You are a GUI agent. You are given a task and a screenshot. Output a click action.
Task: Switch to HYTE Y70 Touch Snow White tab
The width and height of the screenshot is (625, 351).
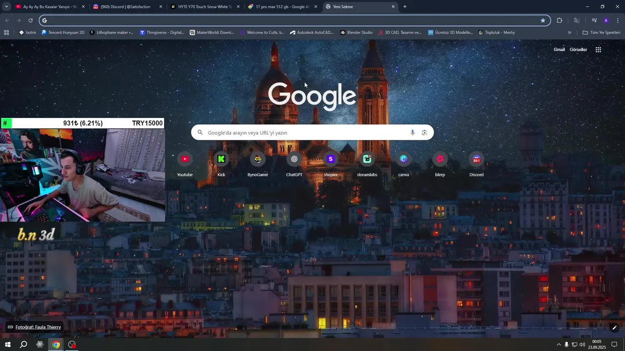[206, 7]
